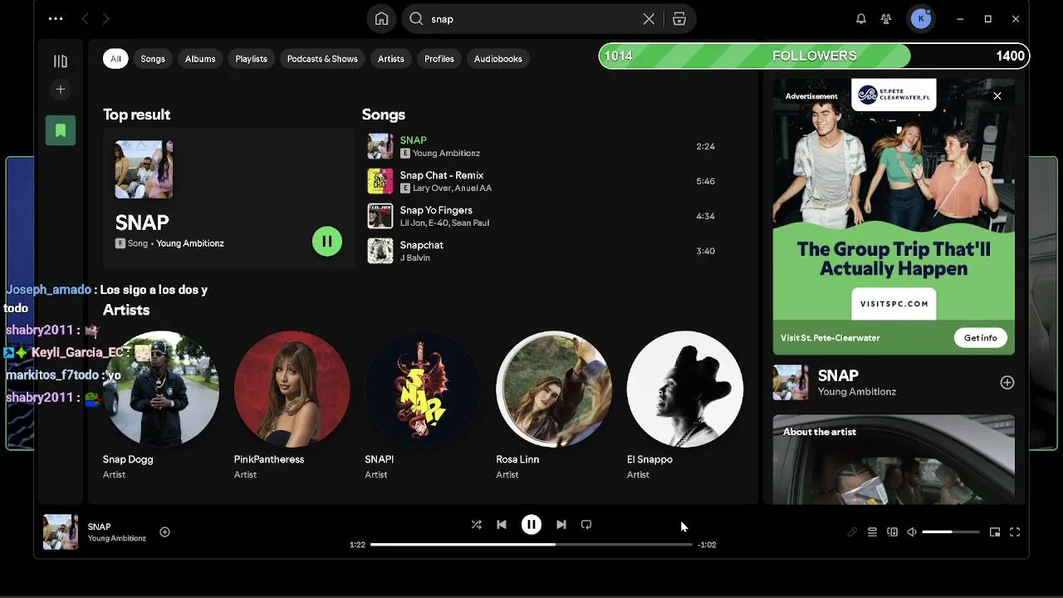Viewport: 1063px width, 598px height.
Task: Clear the search text with X
Action: pos(649,19)
